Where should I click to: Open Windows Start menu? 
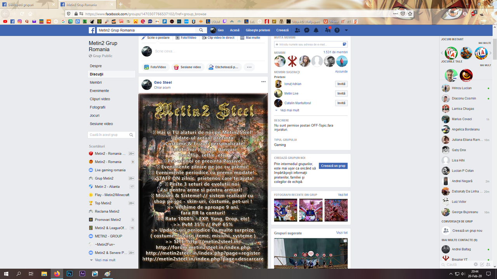coord(6,274)
